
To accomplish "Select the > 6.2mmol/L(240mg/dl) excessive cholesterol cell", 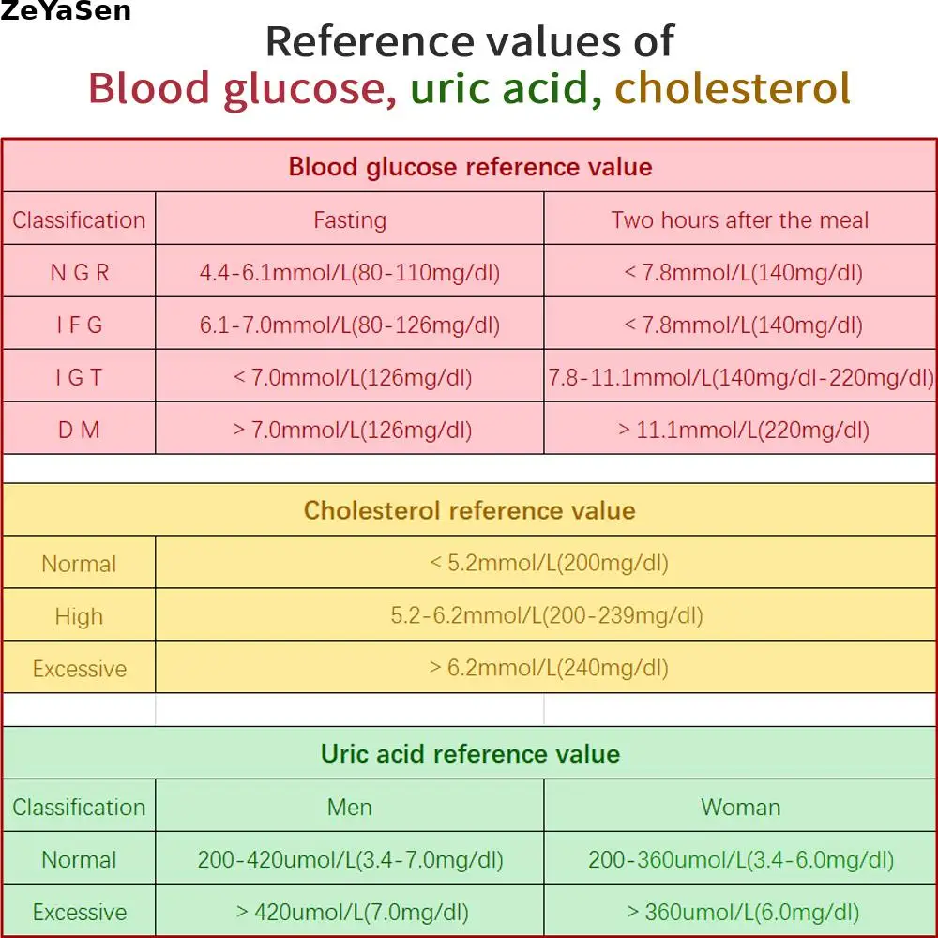I will pyautogui.click(x=549, y=669).
